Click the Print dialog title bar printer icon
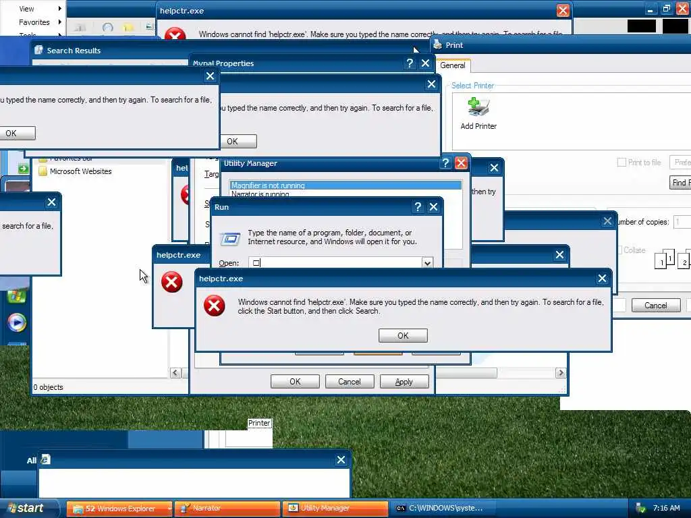This screenshot has height=518, width=691. click(x=437, y=45)
